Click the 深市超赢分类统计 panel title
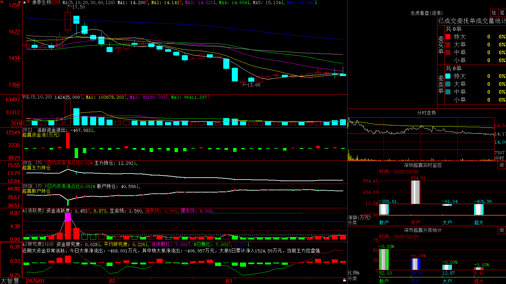The height and width of the screenshot is (284, 506). 423,230
